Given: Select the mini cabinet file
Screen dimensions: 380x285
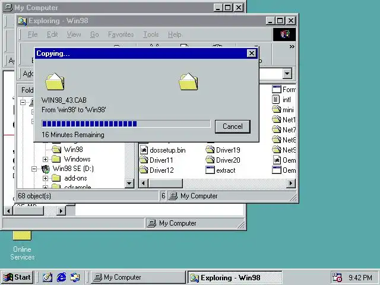Looking at the screenshot, I should pyautogui.click(x=283, y=110).
